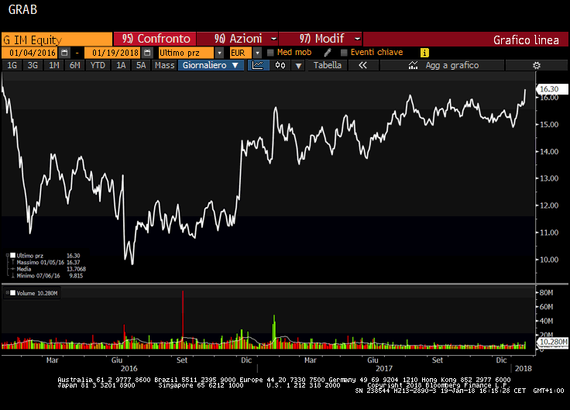The width and height of the screenshot is (570, 410).
Task: Select the 1G time range
Action: tap(12, 65)
